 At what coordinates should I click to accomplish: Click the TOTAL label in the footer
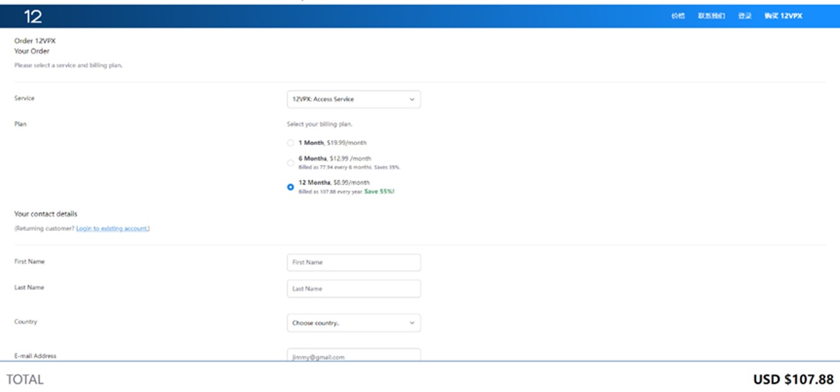(x=25, y=380)
